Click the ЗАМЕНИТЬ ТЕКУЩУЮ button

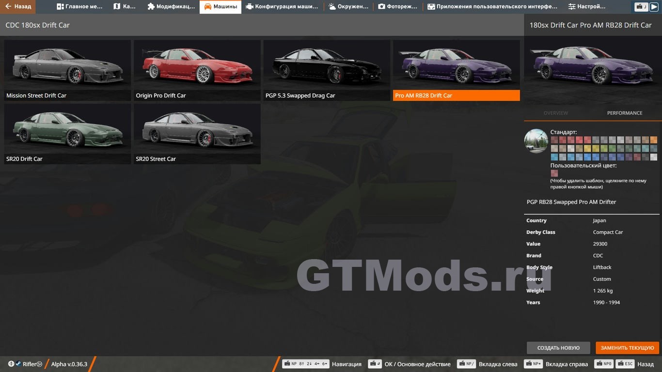[628, 348]
